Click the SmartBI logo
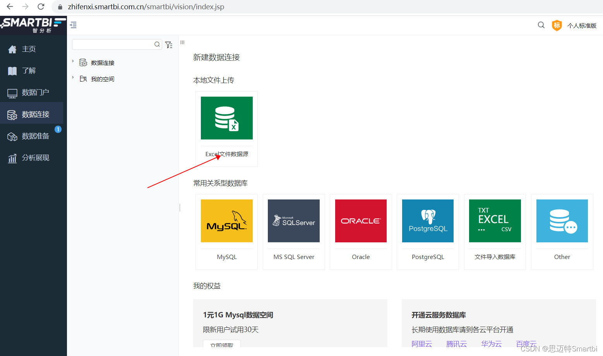The height and width of the screenshot is (356, 603). [33, 25]
